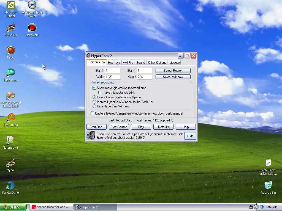Click the Select Region button
This screenshot has width=282, height=211.
173,71
